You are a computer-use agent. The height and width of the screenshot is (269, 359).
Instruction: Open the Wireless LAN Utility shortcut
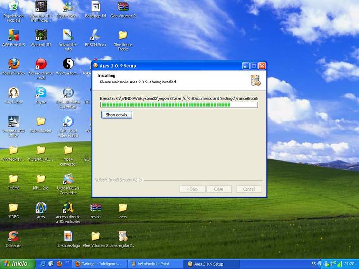(x=13, y=121)
